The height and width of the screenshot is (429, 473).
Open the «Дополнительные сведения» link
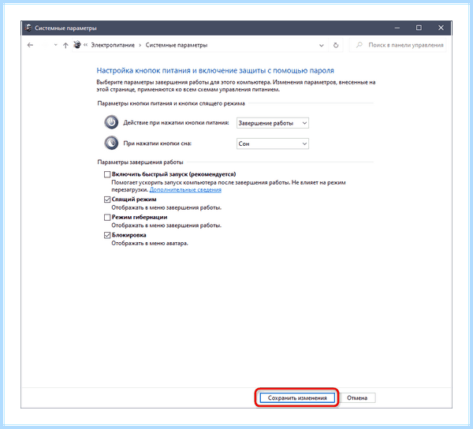coord(185,190)
